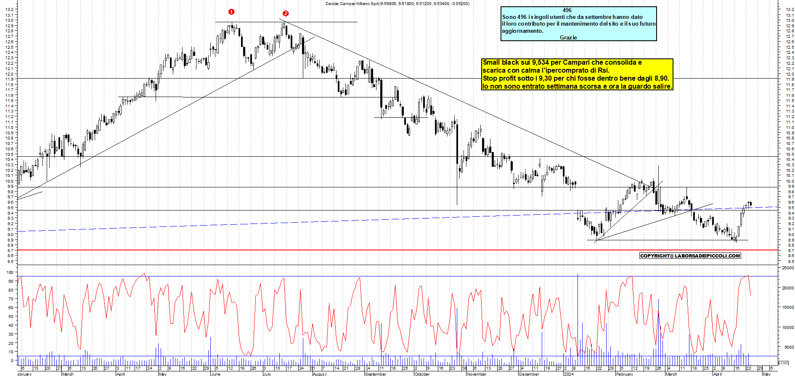This screenshot has width=795, height=376.
Task: Click the '2024' year label on the time axis
Action: pyautogui.click(x=568, y=374)
